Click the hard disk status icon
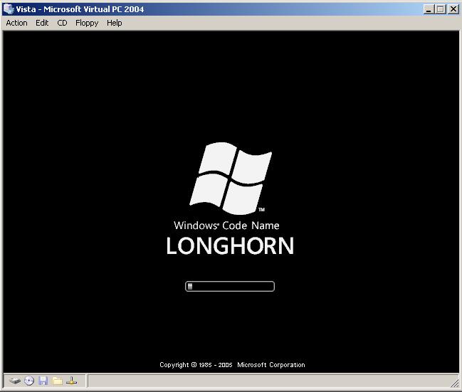 point(15,381)
